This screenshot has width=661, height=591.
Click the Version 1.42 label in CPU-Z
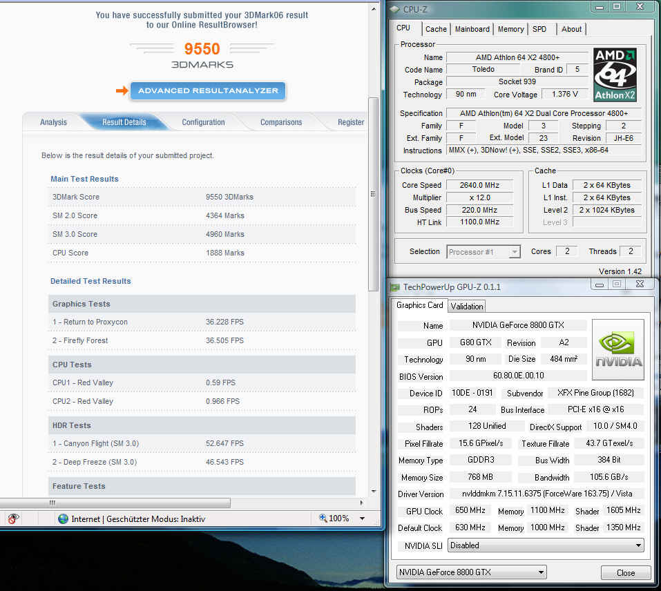[620, 271]
